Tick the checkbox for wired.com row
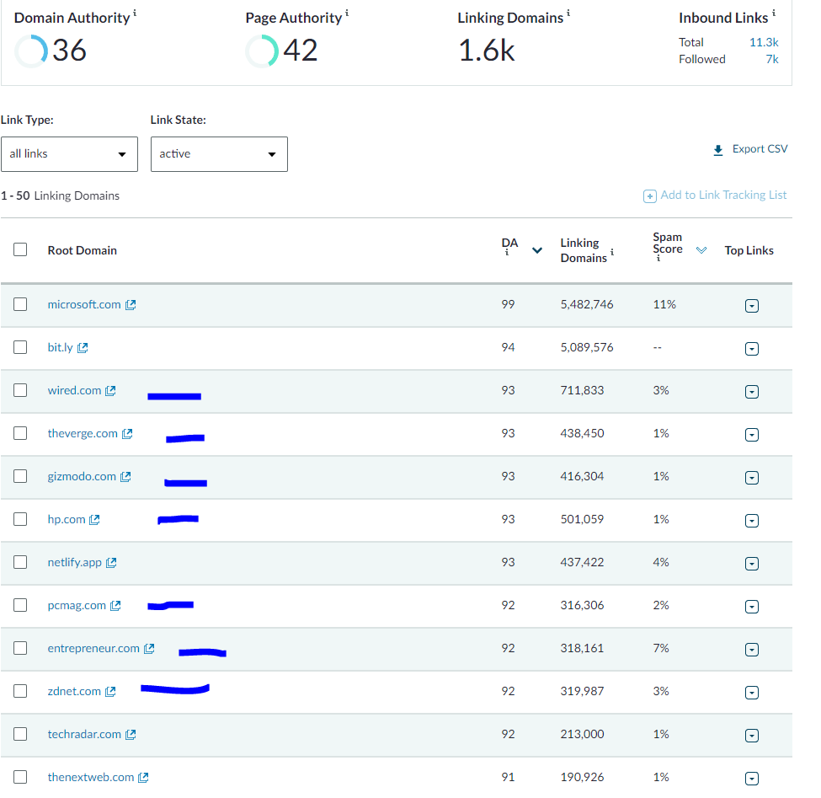The height and width of the screenshot is (798, 821). [20, 390]
